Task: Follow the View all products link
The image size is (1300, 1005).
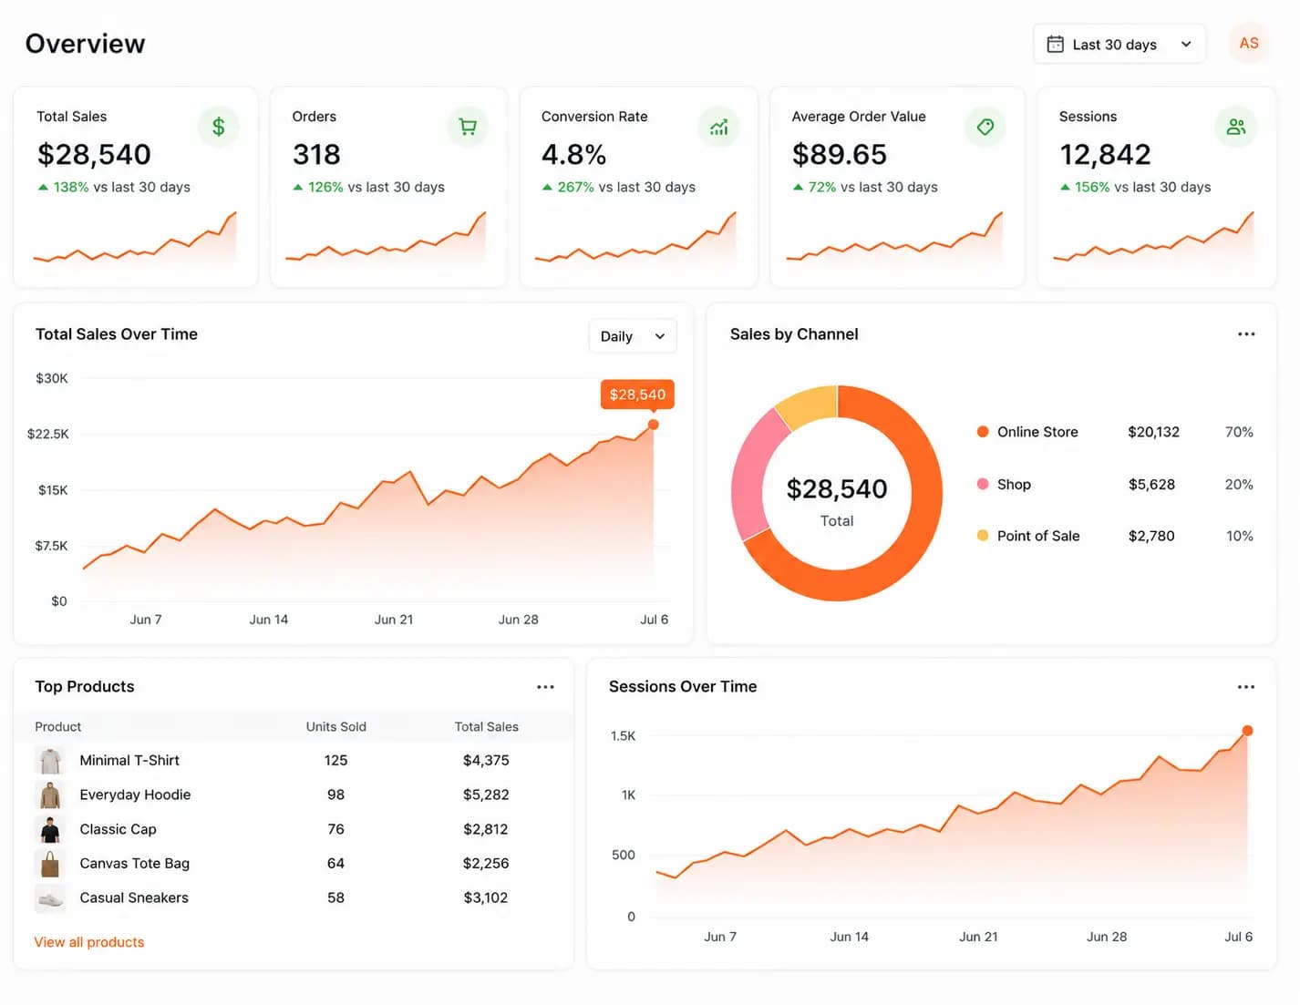Action: click(x=89, y=942)
